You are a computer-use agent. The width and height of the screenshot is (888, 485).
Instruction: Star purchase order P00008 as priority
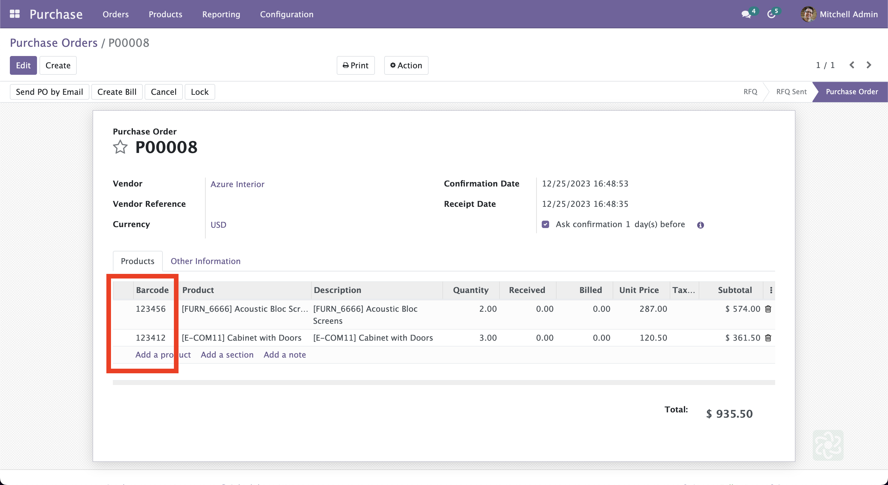pyautogui.click(x=120, y=147)
